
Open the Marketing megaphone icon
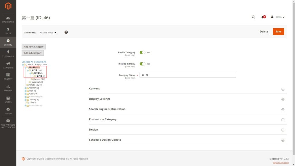tap(8, 65)
